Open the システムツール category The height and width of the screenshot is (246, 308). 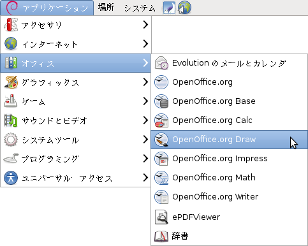tap(76, 140)
